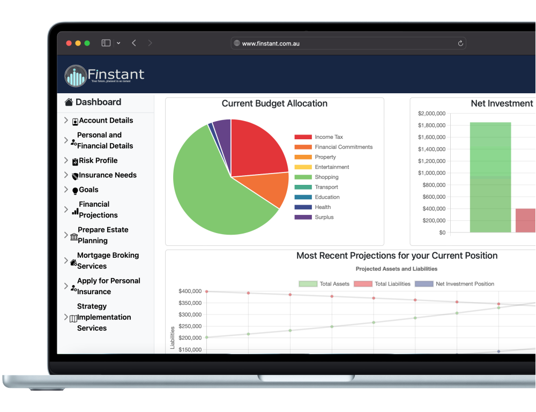Expand the Account Details section
This screenshot has height=412, width=536.
pyautogui.click(x=65, y=121)
